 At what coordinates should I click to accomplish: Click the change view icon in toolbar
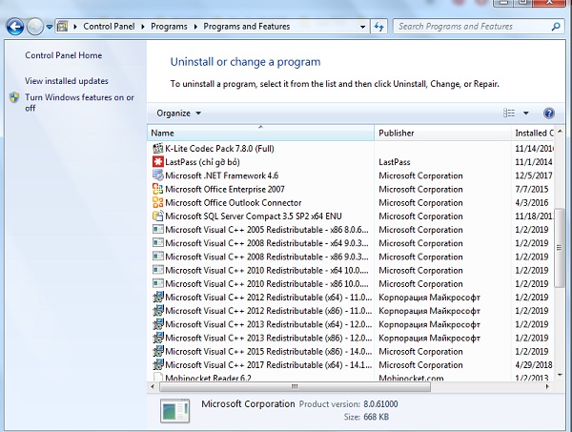tap(509, 113)
